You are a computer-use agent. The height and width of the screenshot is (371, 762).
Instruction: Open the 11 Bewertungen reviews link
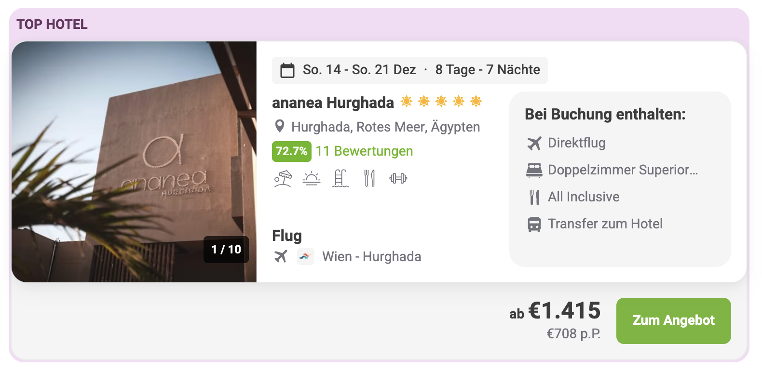point(364,151)
